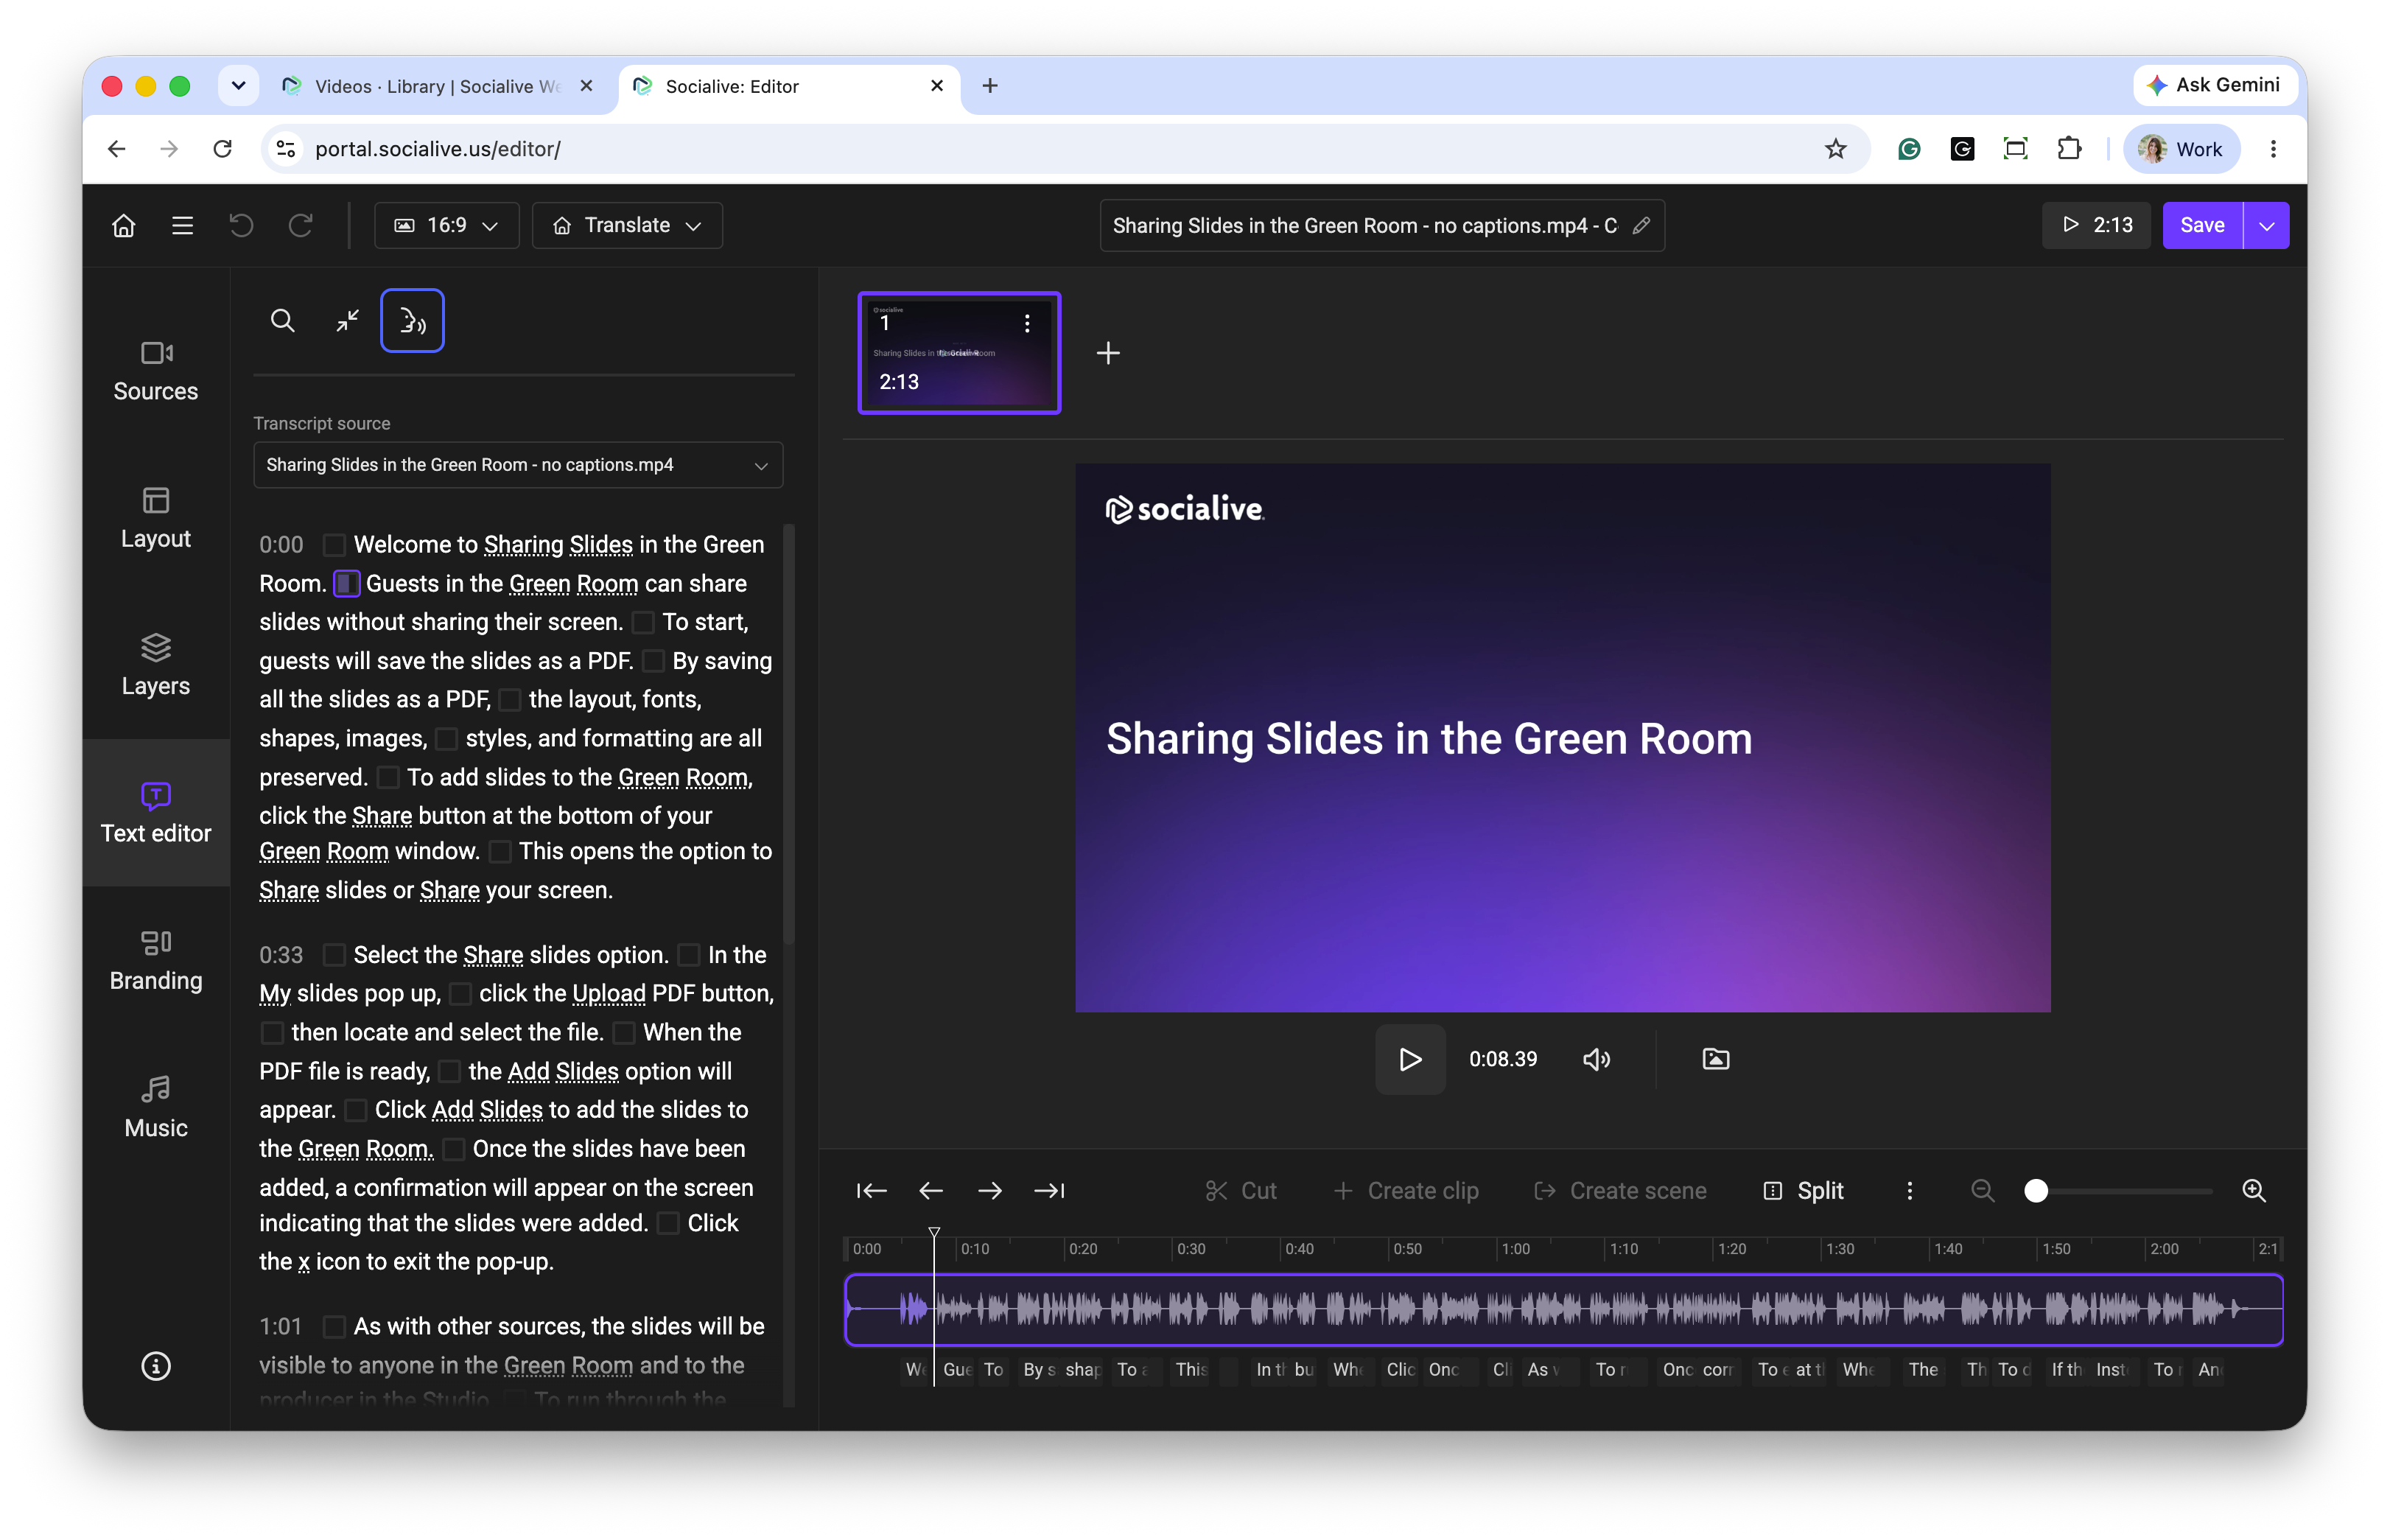The height and width of the screenshot is (1540, 2390).
Task: Click the image snapshot icon beside volume
Action: click(1715, 1059)
